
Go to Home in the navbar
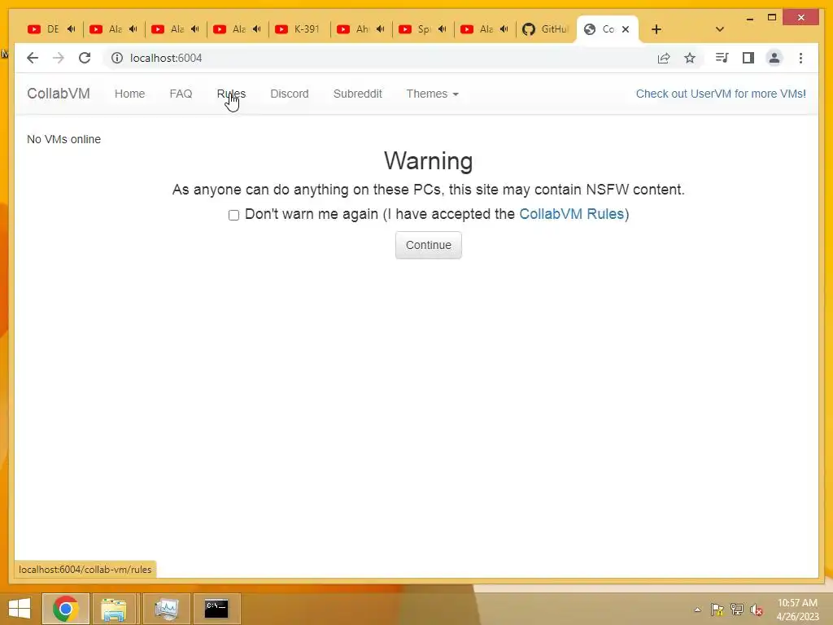129,94
